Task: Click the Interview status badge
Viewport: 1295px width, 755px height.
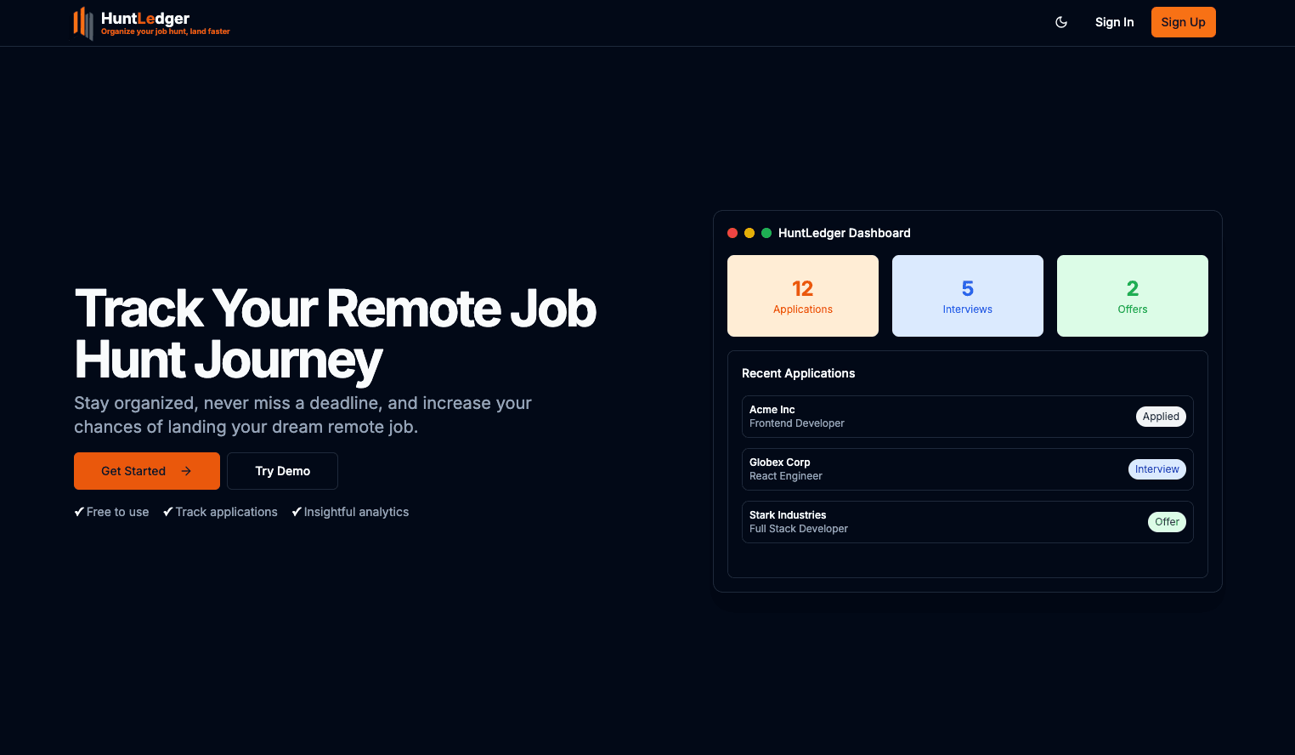Action: coord(1156,469)
